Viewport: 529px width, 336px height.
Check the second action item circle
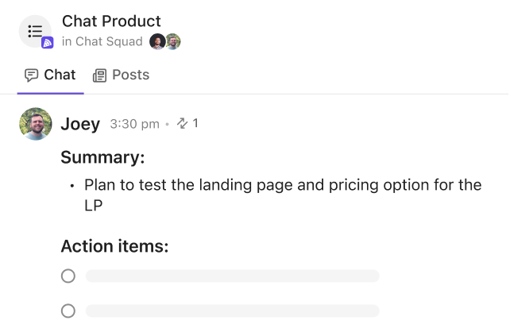68,311
